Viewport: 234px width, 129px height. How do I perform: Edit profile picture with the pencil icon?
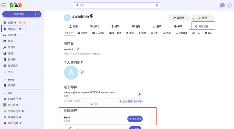[82, 72]
